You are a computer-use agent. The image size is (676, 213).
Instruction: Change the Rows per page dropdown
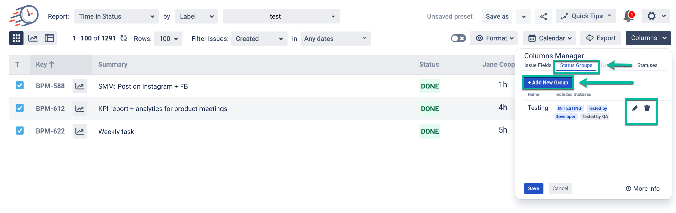(168, 39)
